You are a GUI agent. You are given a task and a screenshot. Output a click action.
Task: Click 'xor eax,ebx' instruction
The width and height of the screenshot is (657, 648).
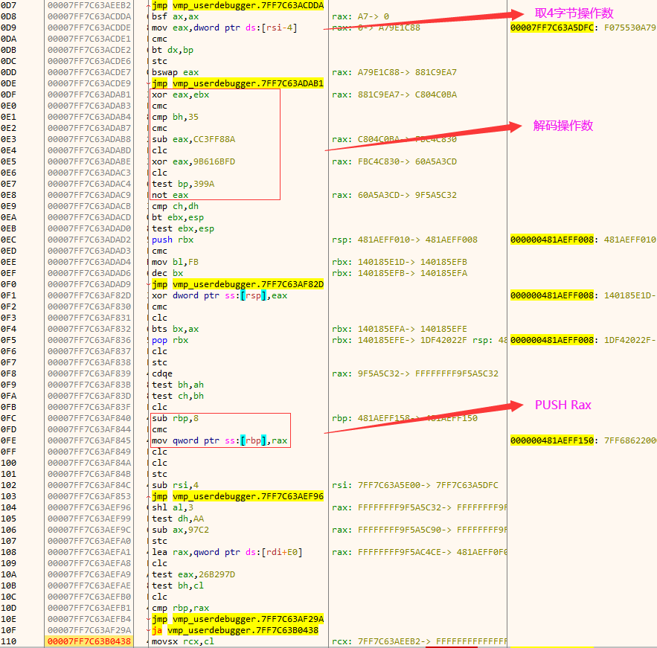coord(180,94)
